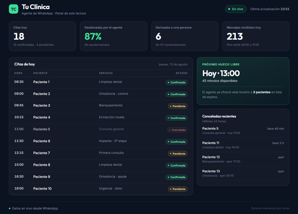Click the "Derivadas a una persona" value 6

pos(158,36)
